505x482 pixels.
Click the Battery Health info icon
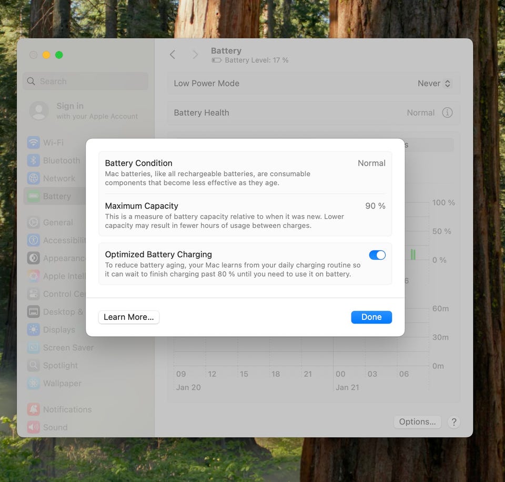click(447, 113)
